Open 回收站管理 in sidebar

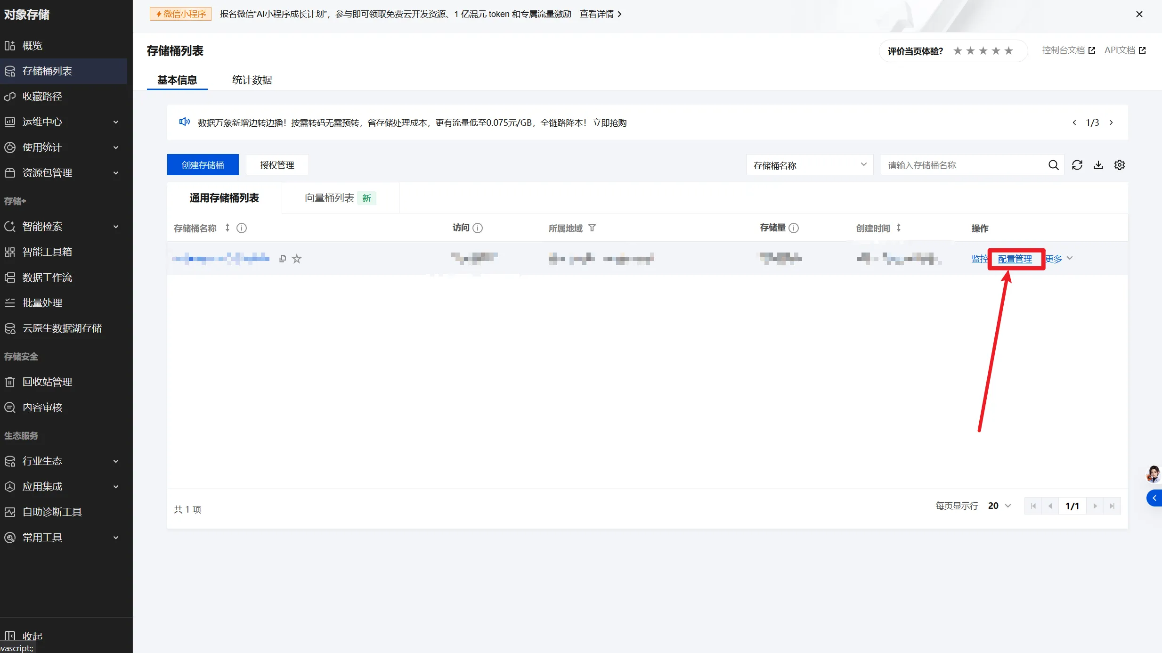click(47, 382)
